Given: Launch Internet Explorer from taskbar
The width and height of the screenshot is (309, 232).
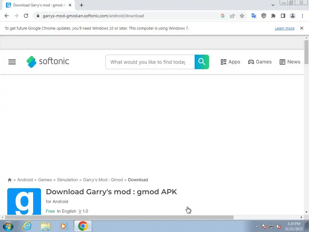Looking at the screenshot, I should (x=27, y=226).
